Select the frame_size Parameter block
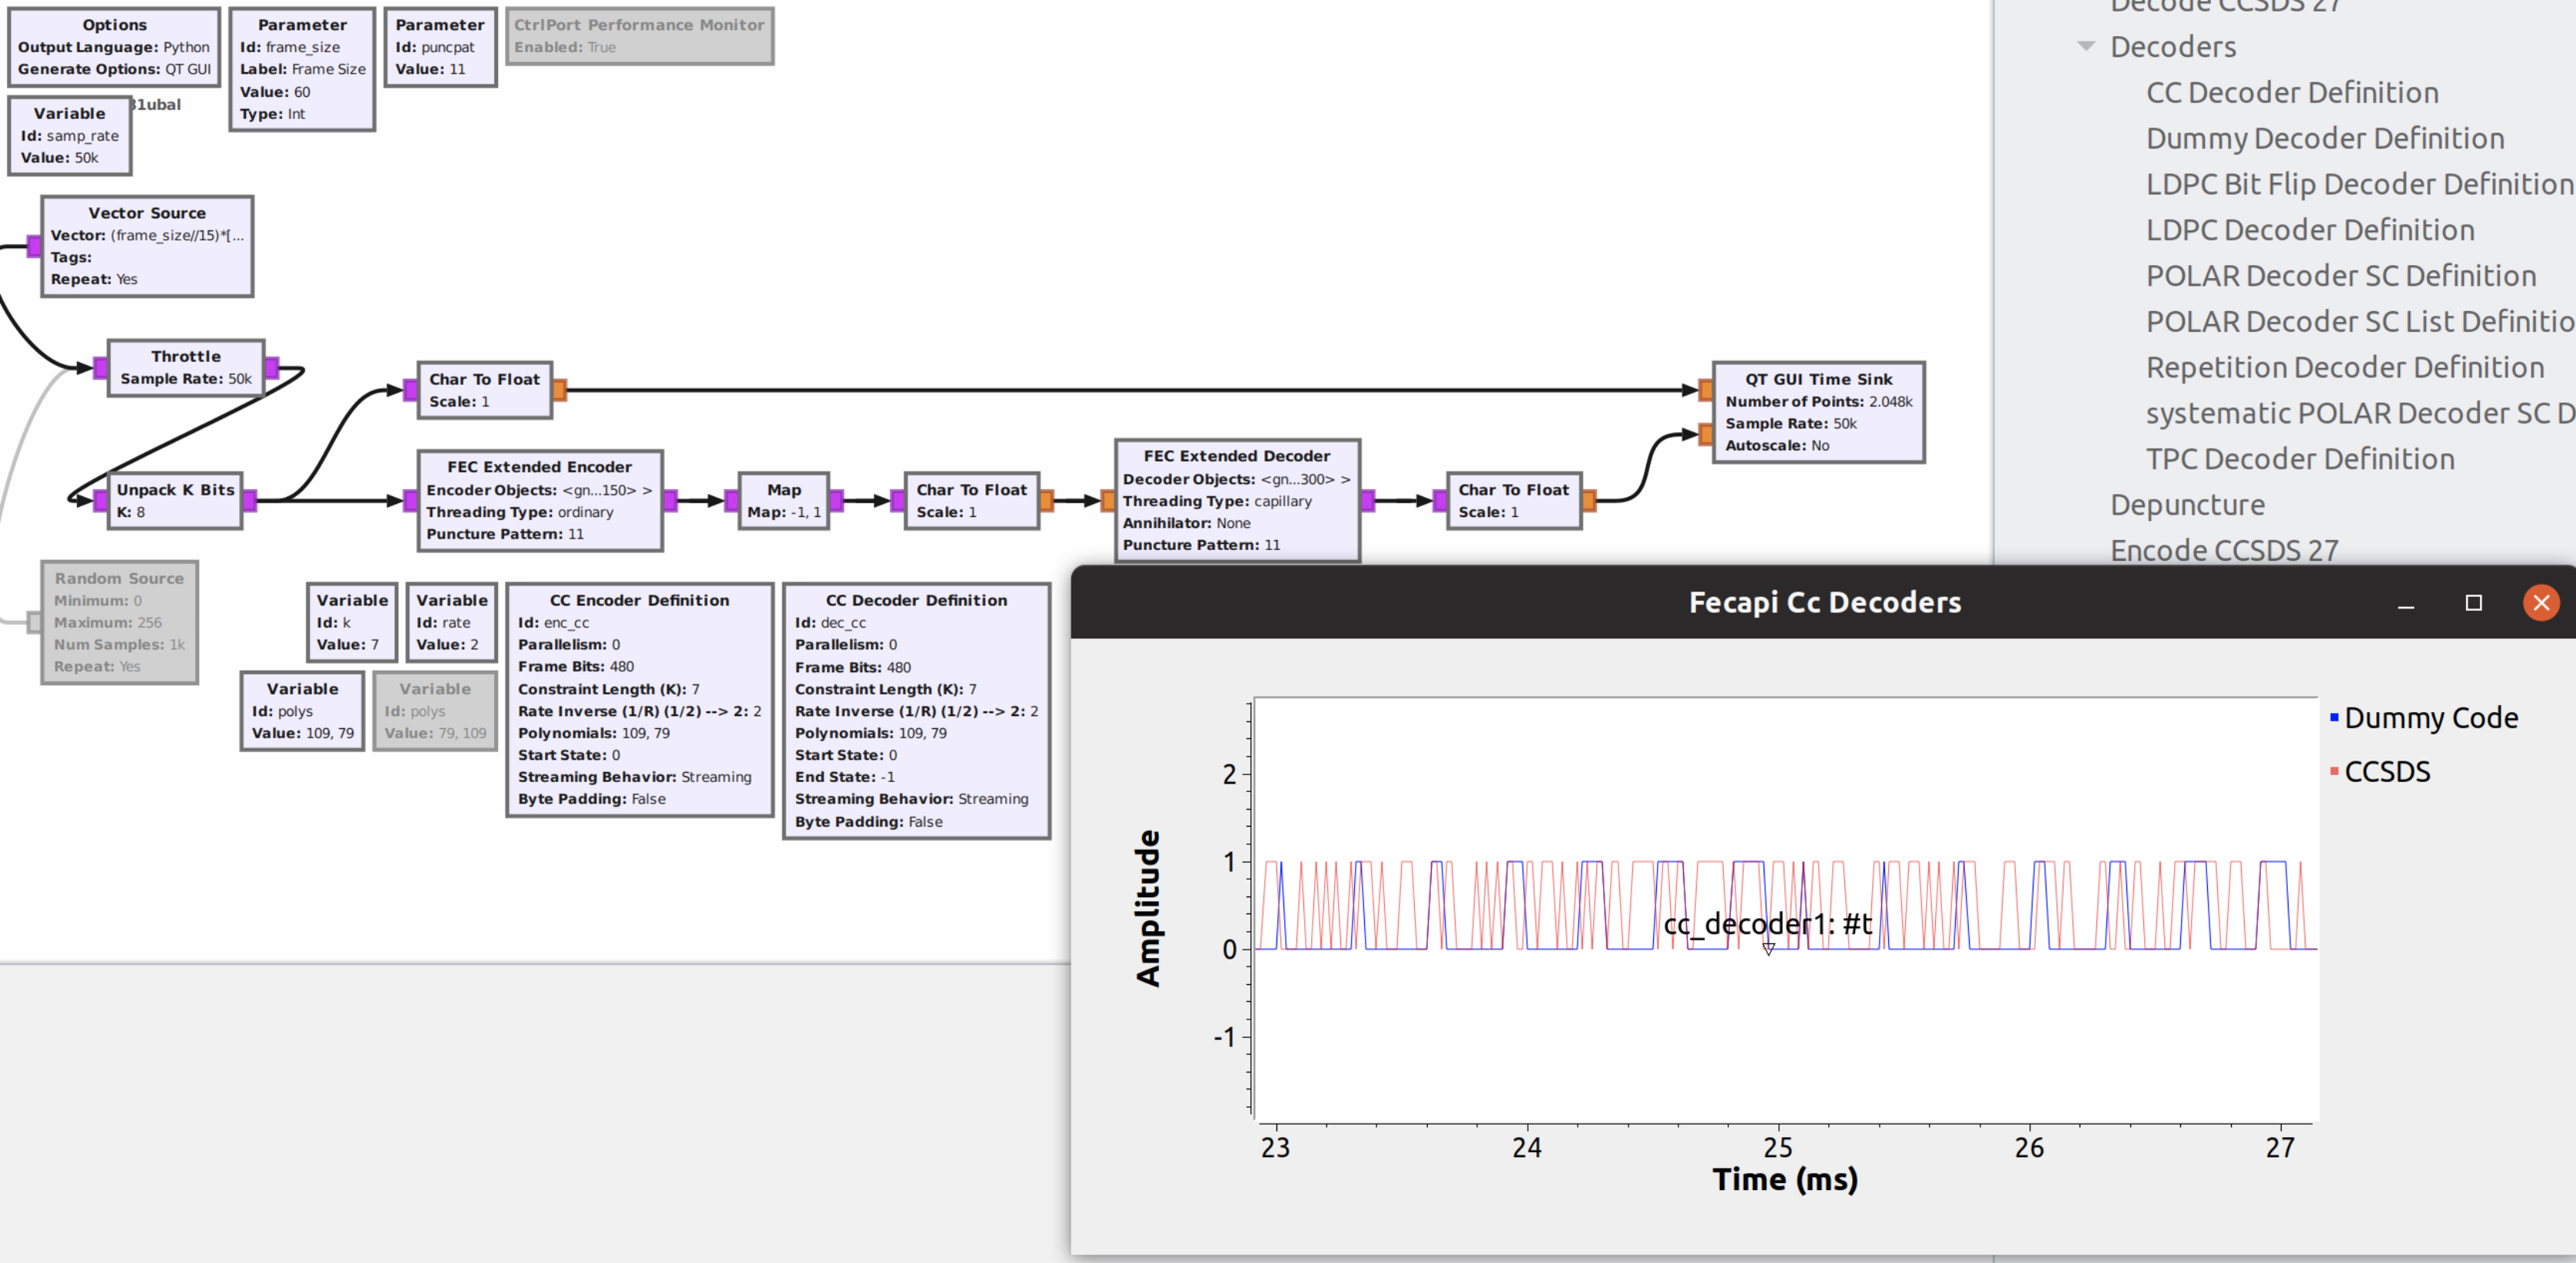The image size is (2576, 1263). (x=301, y=68)
